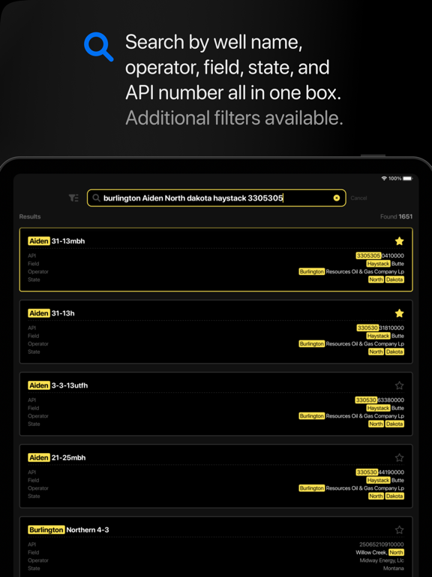This screenshot has width=432, height=577.
Task: Click Haystack Butte field in Aiden 31-13mbh
Action: [385, 264]
